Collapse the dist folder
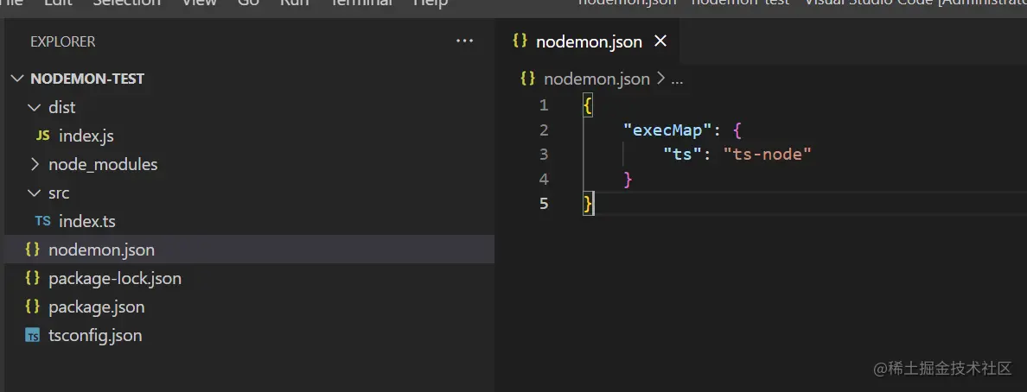Screen dimensions: 1027x392 (35, 107)
